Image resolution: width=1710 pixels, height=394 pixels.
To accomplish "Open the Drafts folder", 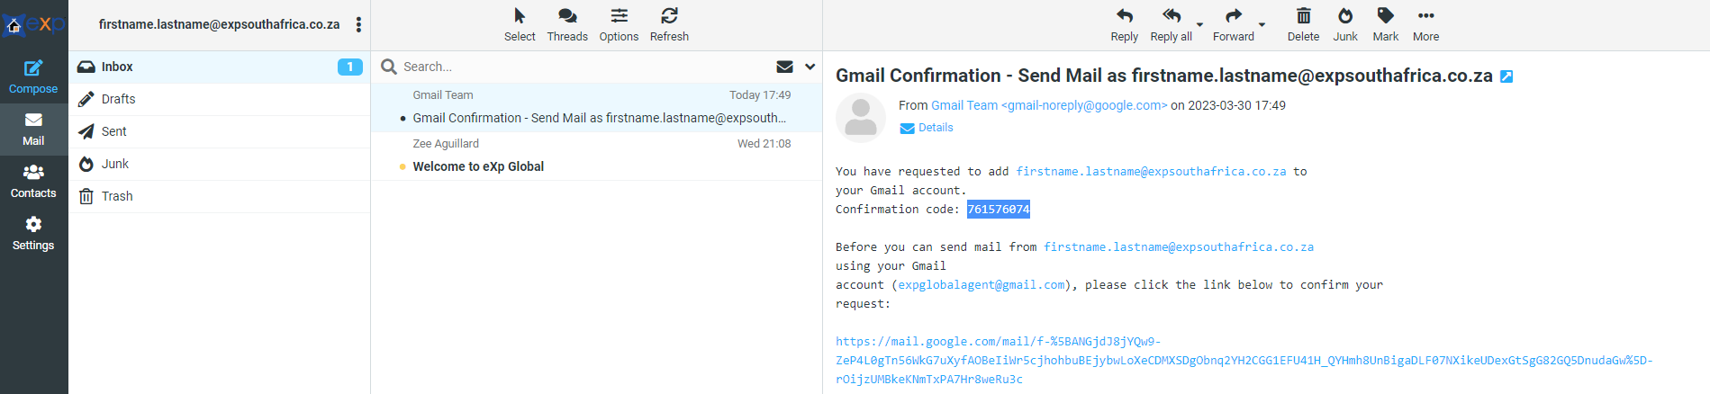I will [x=118, y=99].
